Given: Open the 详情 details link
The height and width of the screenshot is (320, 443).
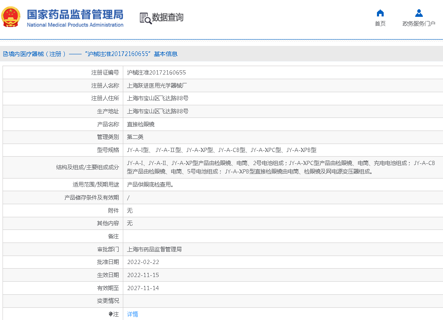Looking at the screenshot, I should [x=132, y=314].
